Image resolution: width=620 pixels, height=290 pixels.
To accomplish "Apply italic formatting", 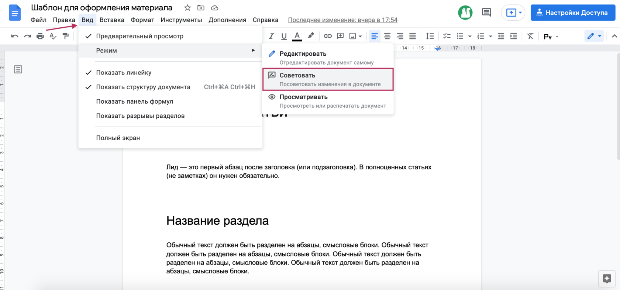I will pos(271,36).
